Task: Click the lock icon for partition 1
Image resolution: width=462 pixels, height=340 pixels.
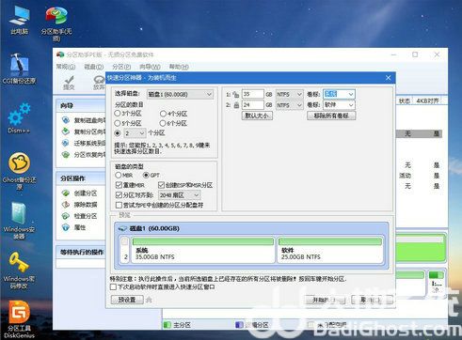Action: (x=236, y=94)
